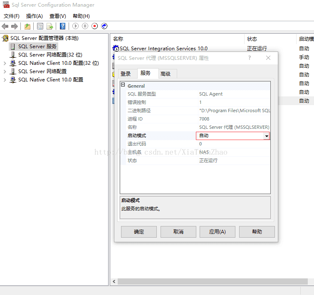Select SQL Server 网络配置(32 位) tree item

[x=50, y=55]
